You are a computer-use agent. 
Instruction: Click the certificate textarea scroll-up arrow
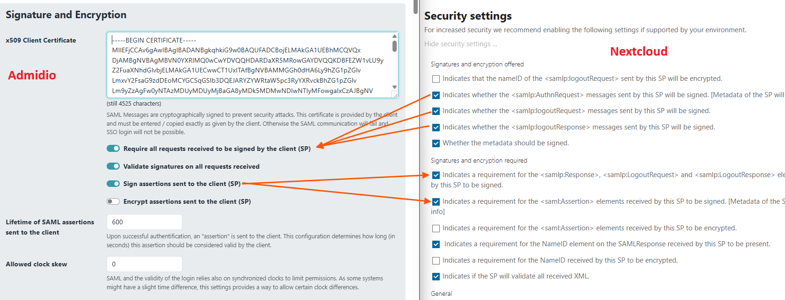394,36
